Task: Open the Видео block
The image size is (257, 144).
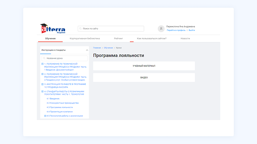Action: pyautogui.click(x=144, y=77)
